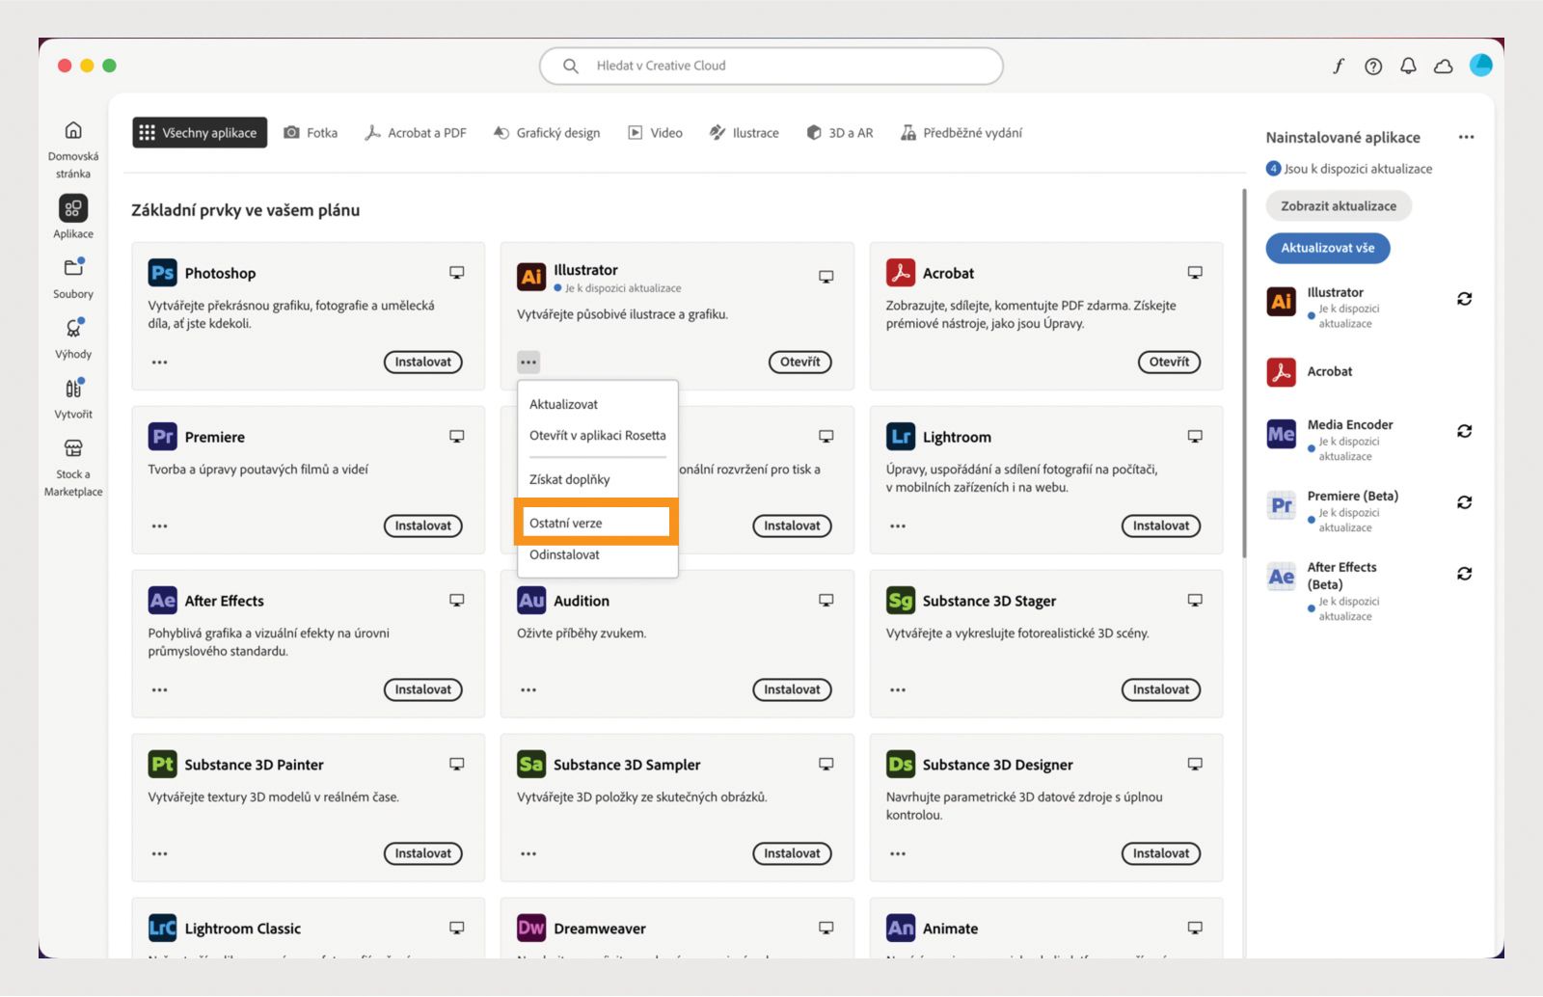Click the After Effects (Beta) update icon
The height and width of the screenshot is (997, 1543).
[x=1464, y=574]
